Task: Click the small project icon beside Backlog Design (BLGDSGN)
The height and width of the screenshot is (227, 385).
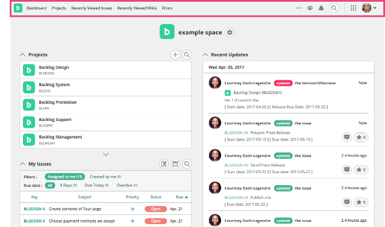Action: (228, 93)
